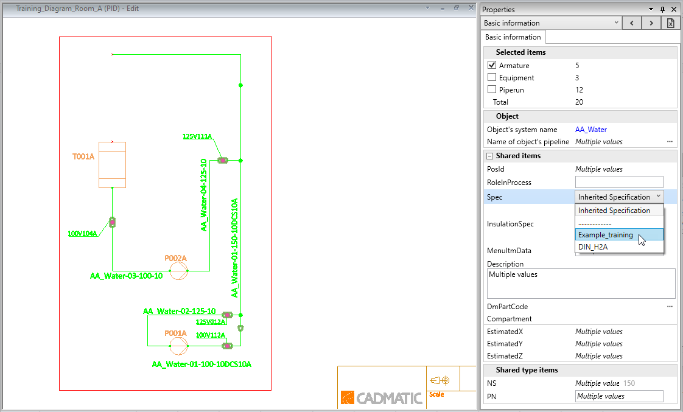The width and height of the screenshot is (683, 412).
Task: Select pump P001A symbol
Action: click(178, 346)
